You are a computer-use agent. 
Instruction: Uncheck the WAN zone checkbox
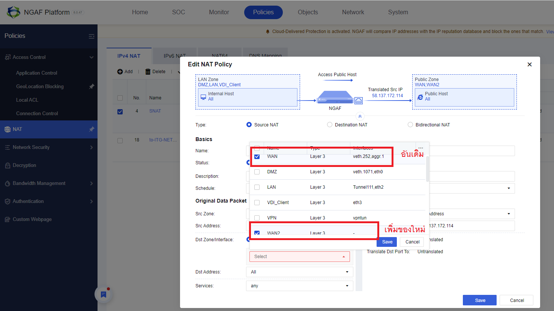click(x=257, y=156)
